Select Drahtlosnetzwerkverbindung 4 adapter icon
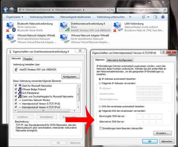 pos(65,27)
